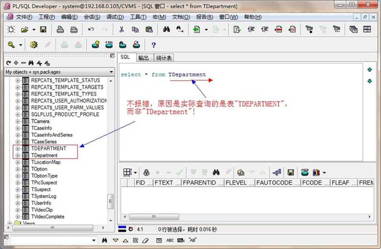This screenshot has height=249, width=381.
Task: Click the chart icon in grid toolbar
Action: pyautogui.click(x=316, y=172)
